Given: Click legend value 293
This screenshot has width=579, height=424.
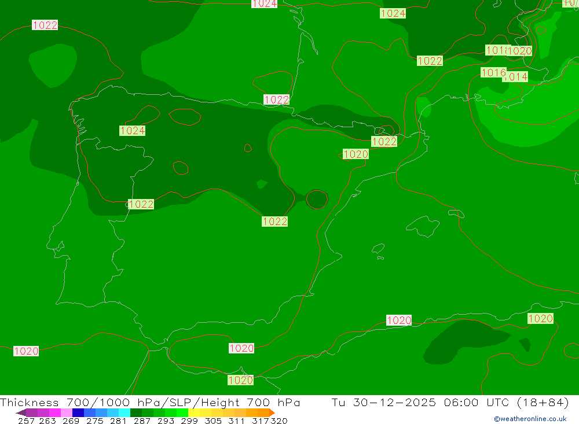Looking at the screenshot, I should (166, 421).
